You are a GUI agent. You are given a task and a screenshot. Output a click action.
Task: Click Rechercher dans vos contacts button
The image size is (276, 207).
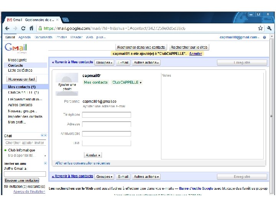point(141,48)
